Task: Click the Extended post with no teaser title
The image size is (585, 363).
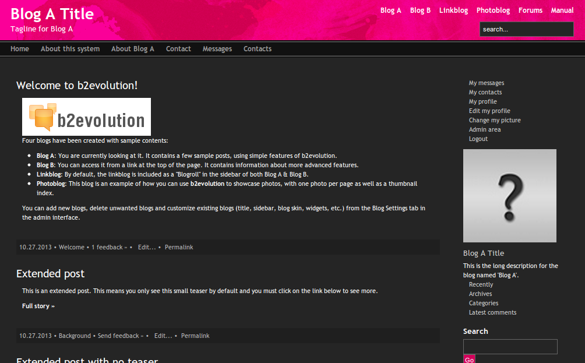Action: (x=87, y=360)
